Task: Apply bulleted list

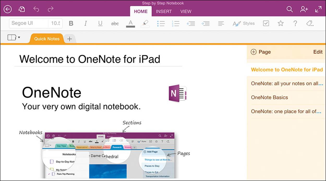Action: point(161,23)
